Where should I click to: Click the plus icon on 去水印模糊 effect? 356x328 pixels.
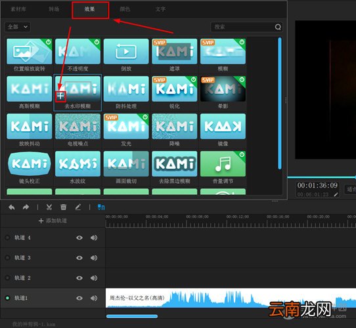point(60,96)
